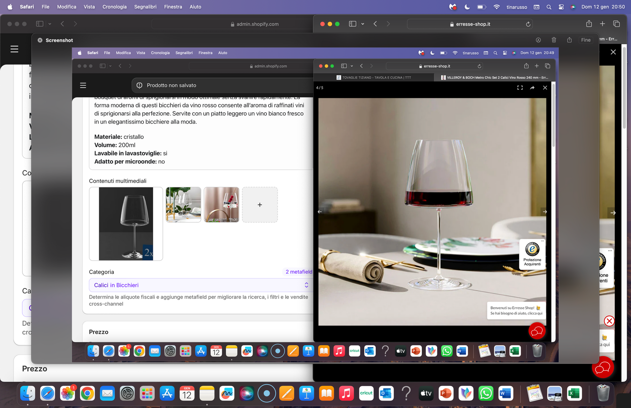Delete screenshot with the trash icon
631x408 pixels.
coord(554,40)
